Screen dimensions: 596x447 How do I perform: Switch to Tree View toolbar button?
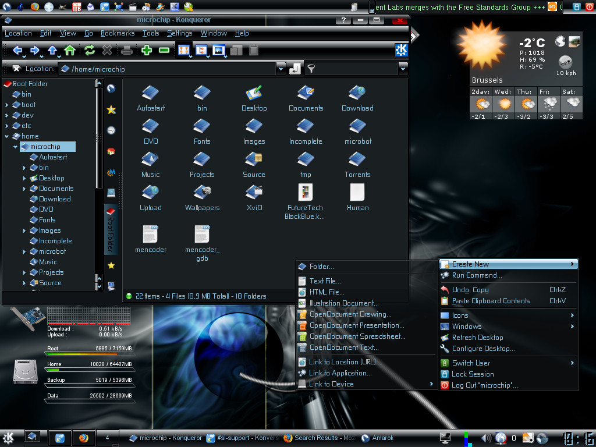(201, 50)
